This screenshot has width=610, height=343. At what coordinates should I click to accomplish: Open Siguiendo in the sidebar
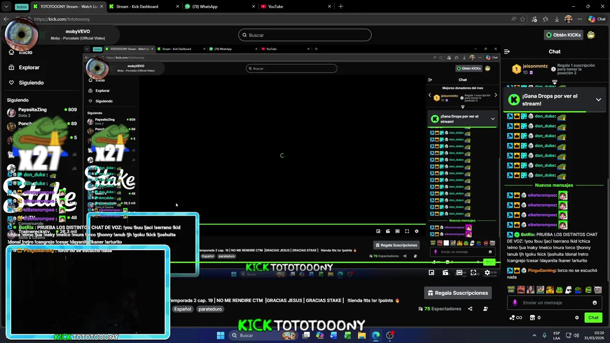click(x=31, y=82)
